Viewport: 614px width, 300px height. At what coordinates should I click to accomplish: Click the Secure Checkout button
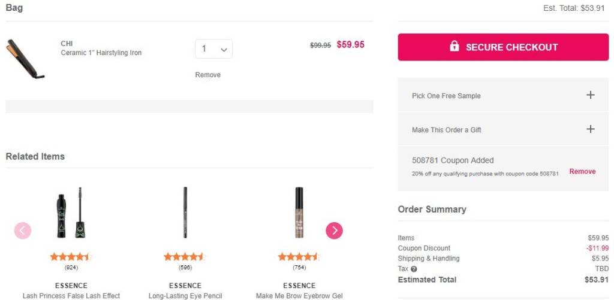pos(503,47)
